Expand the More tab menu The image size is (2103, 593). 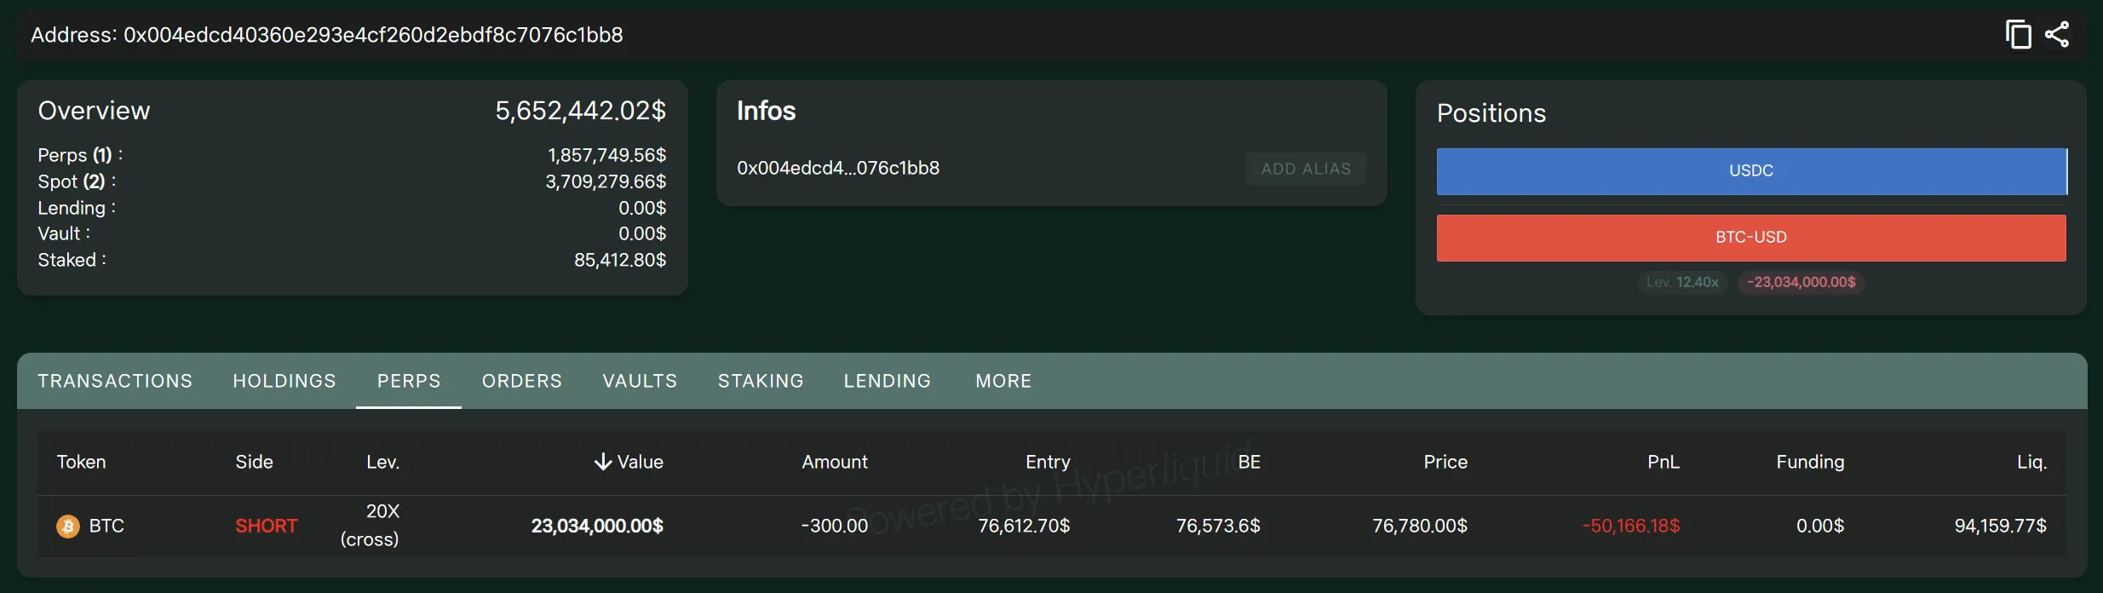[1003, 381]
